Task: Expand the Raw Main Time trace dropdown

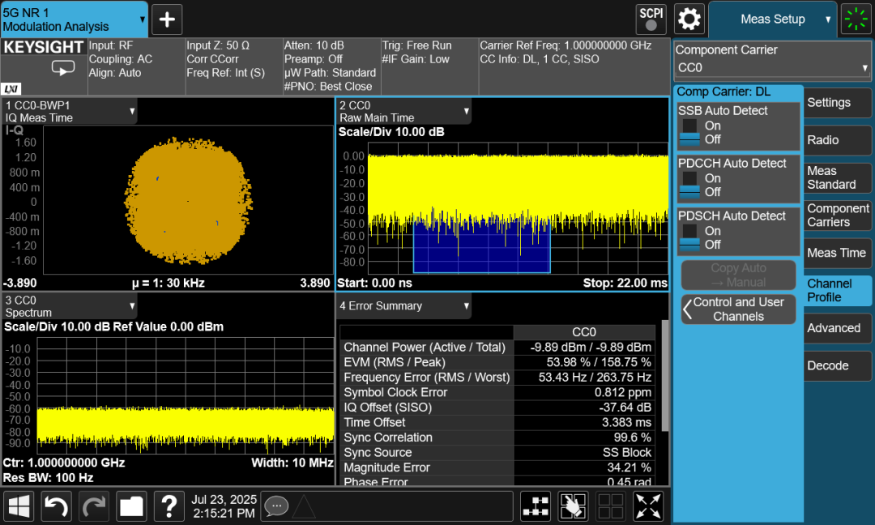Action: [403, 111]
